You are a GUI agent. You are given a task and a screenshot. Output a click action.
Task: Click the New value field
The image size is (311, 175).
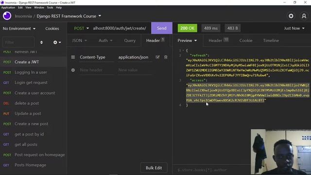point(135,70)
